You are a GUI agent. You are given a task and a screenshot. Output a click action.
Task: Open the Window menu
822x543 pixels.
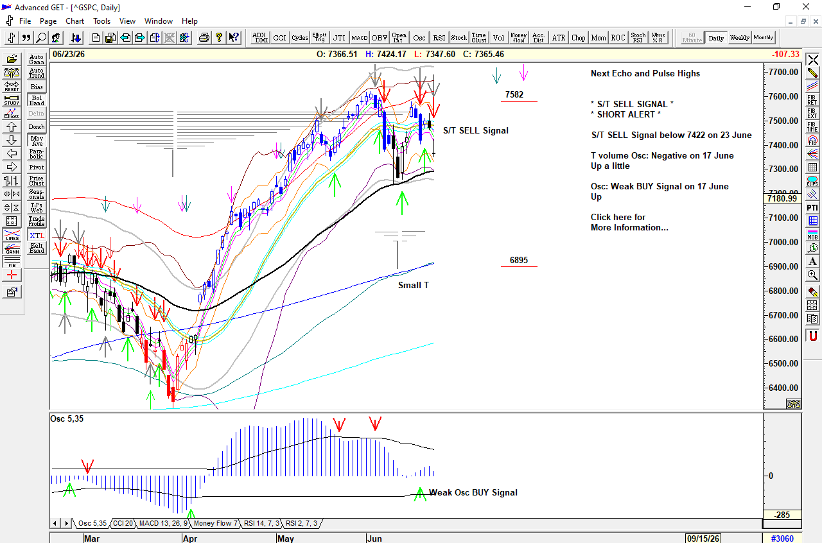pos(159,21)
